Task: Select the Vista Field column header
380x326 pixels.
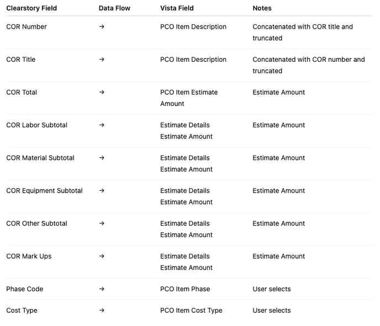Action: (177, 8)
